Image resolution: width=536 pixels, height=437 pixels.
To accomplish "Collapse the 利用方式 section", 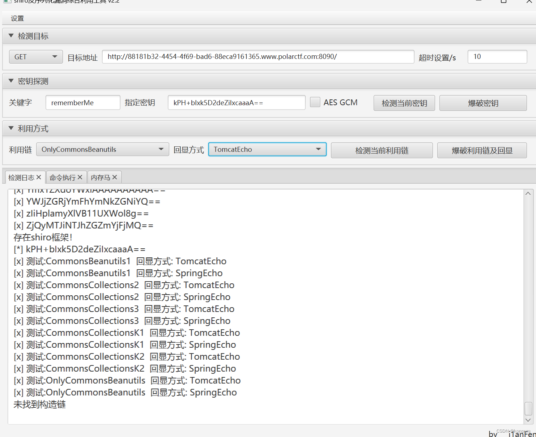I will 11,128.
